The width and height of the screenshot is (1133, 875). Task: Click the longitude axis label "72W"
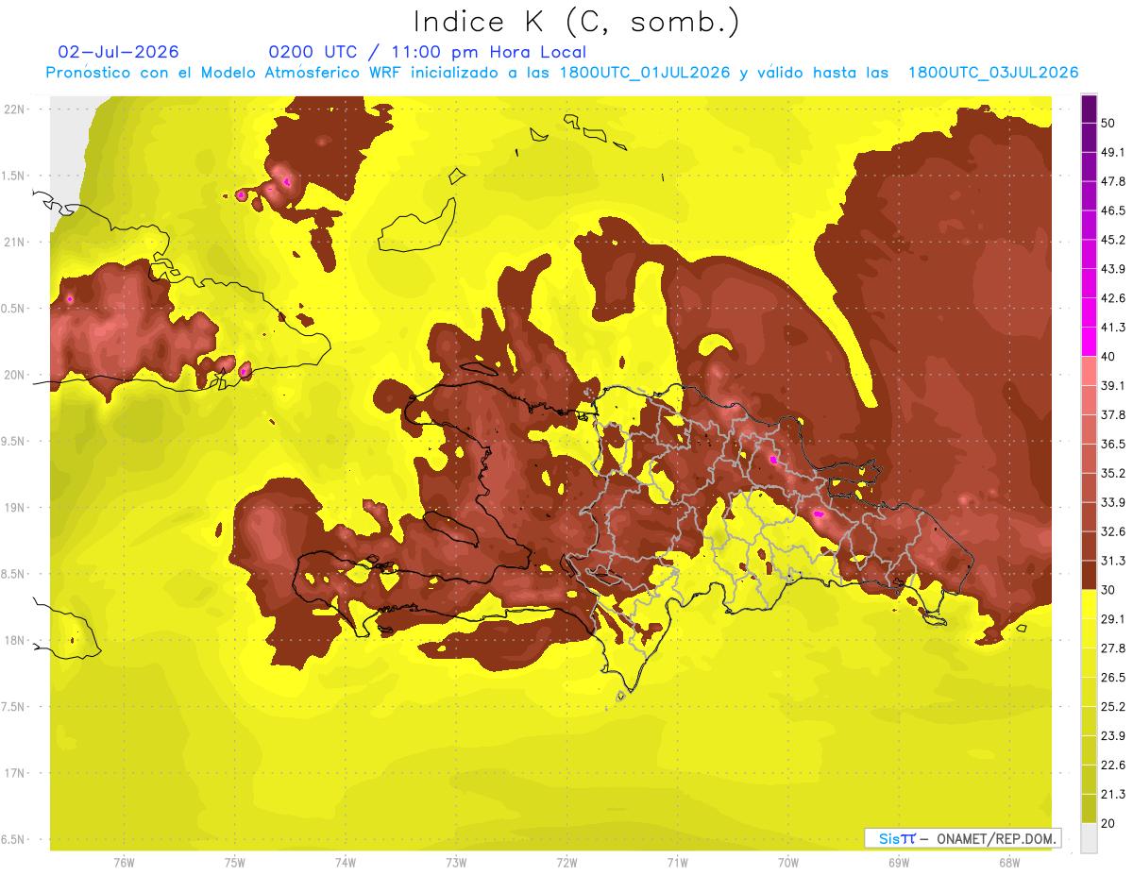(x=566, y=862)
